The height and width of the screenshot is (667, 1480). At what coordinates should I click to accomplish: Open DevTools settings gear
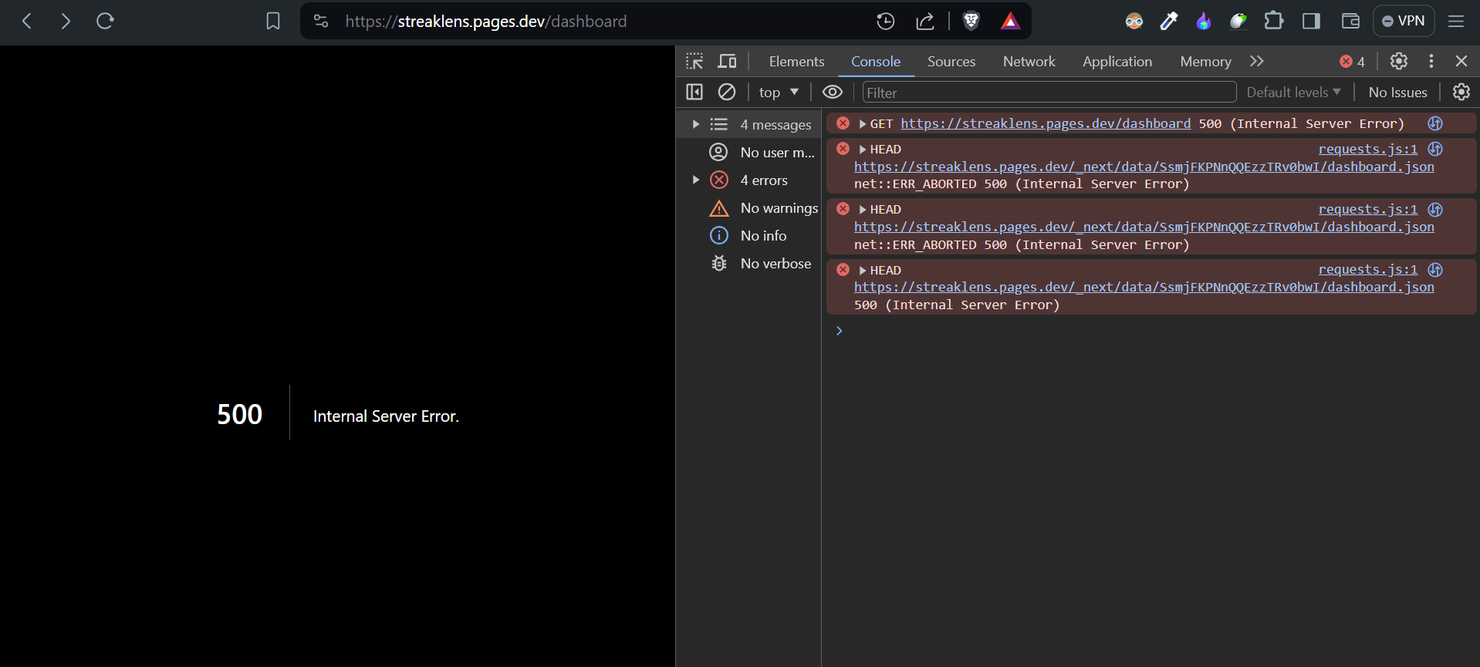click(1399, 61)
